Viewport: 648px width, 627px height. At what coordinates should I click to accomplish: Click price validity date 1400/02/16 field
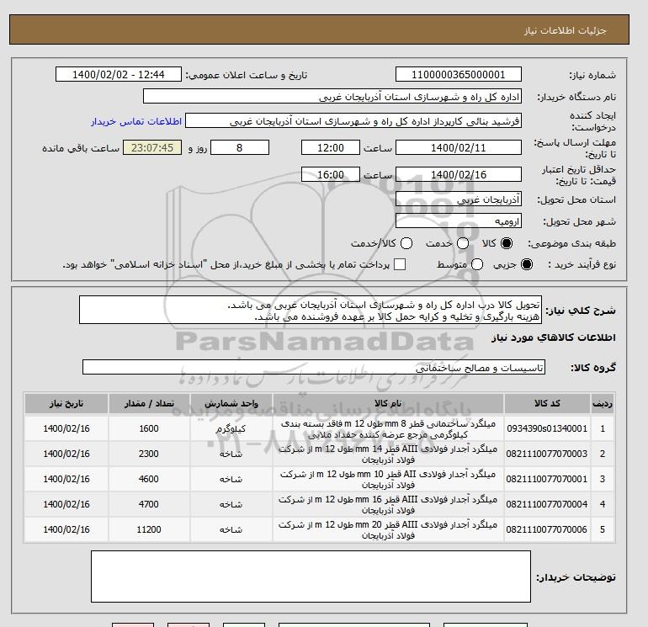point(459,174)
